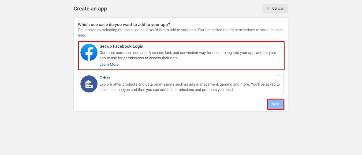Screen dimensions: 362x155
Task: Click the building icon beside Other
Action: coord(89,84)
